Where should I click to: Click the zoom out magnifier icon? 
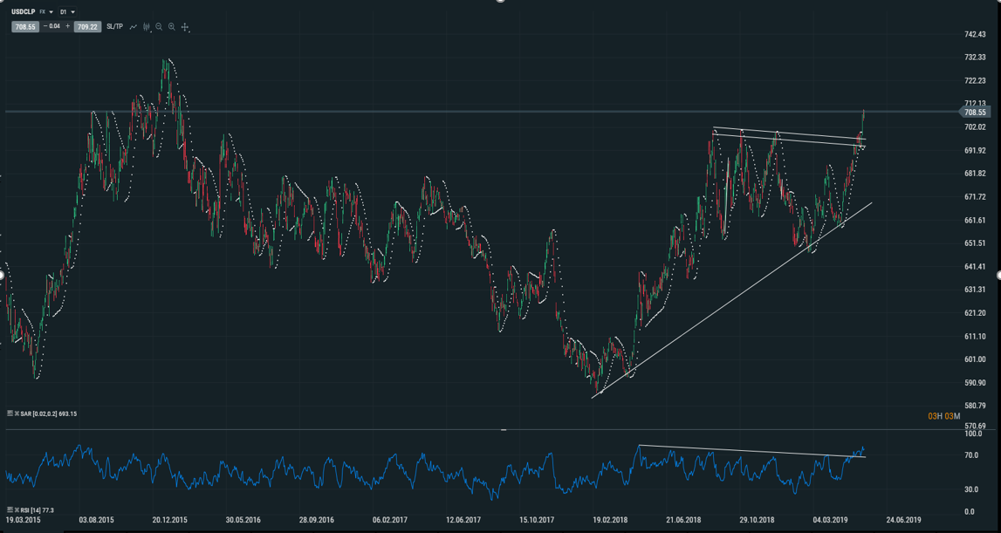point(159,27)
